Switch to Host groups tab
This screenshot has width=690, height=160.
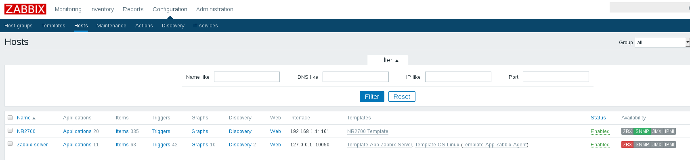click(19, 25)
